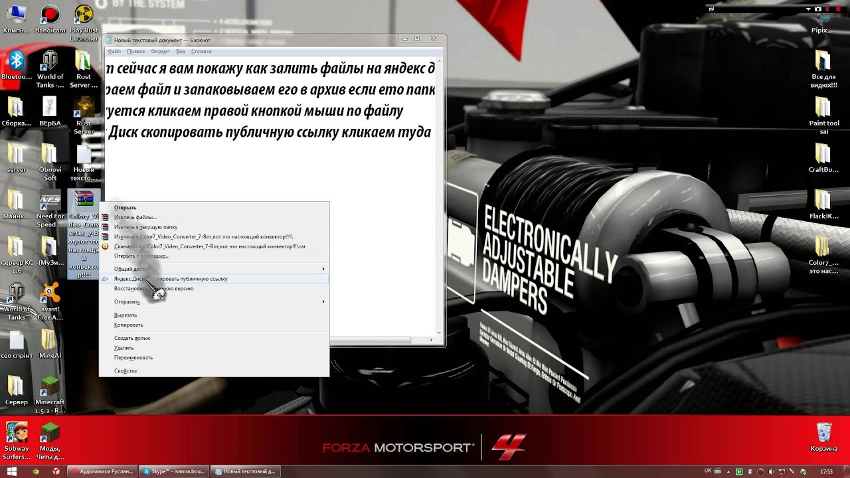Choose Копировать in context menu

214,325
